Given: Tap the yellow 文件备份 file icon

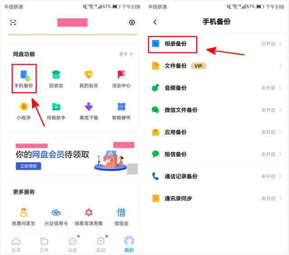Looking at the screenshot, I should (x=155, y=65).
